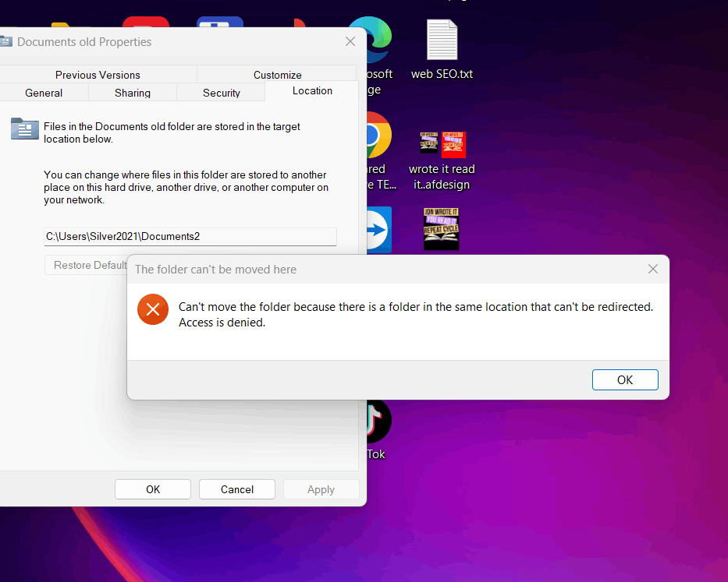Open the Previous Versions tab
The image size is (728, 582).
pyautogui.click(x=98, y=75)
